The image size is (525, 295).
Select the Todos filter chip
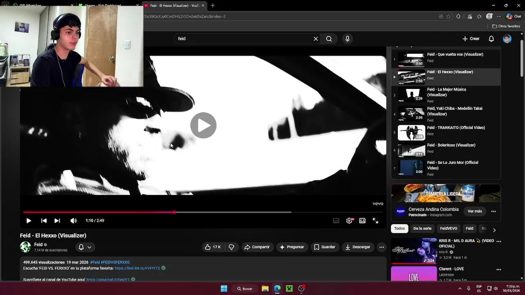coord(399,229)
